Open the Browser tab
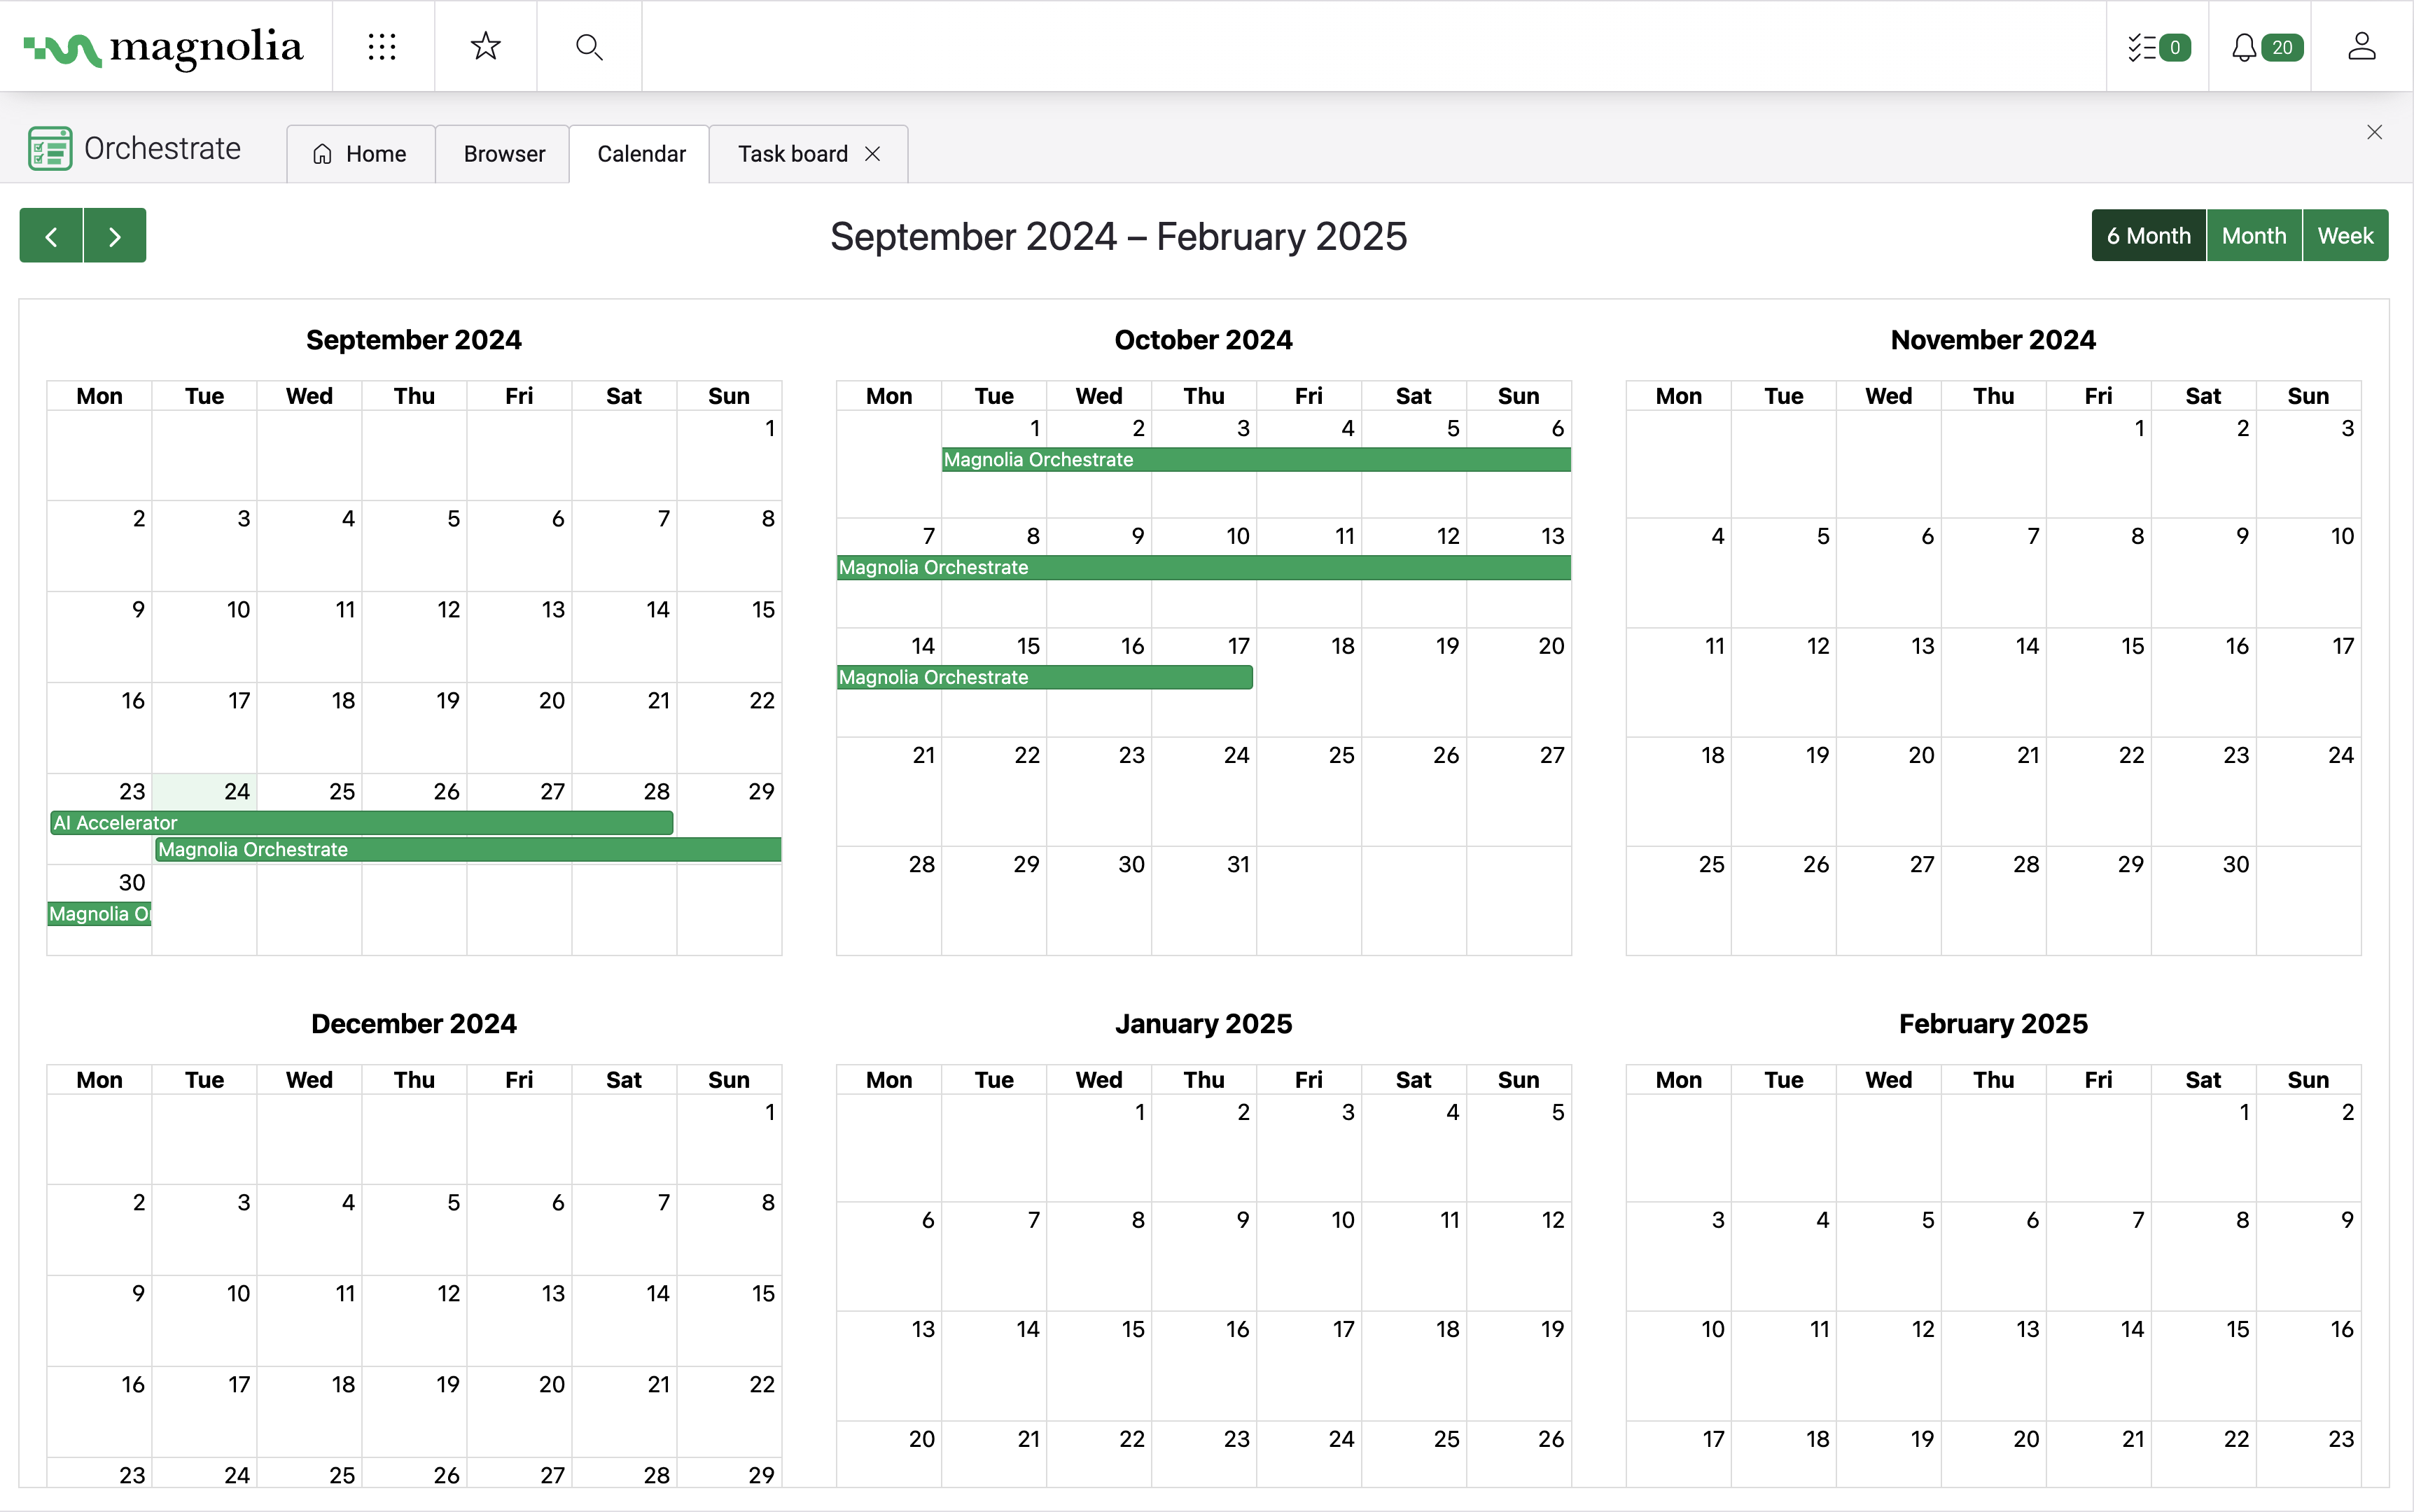Image resolution: width=2414 pixels, height=1512 pixels. pos(503,153)
